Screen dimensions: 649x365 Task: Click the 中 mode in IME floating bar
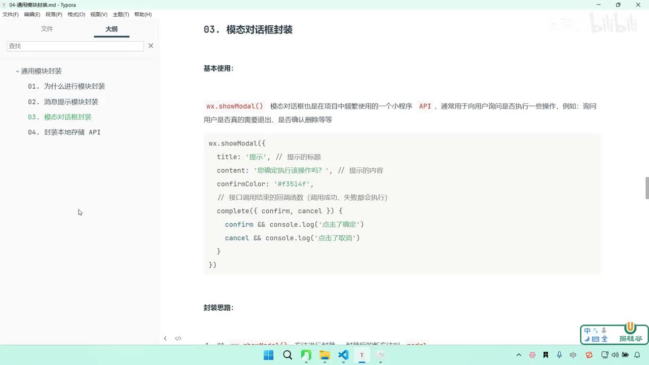click(x=588, y=331)
